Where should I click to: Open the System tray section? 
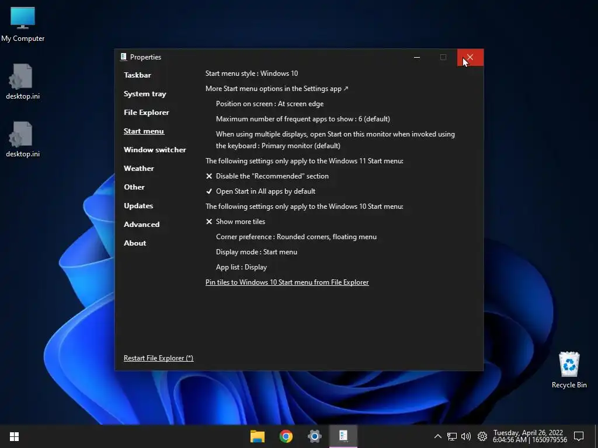click(145, 94)
